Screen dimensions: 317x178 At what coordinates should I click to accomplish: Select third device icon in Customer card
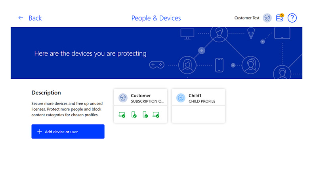145,115
